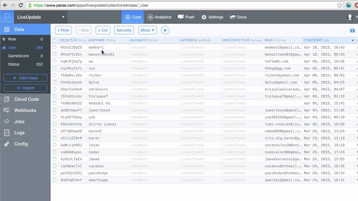358x201 pixels.
Task: Open the LiveUpdate app dropdown
Action: click(x=41, y=17)
